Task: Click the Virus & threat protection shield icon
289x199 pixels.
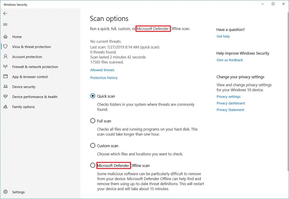Action: coord(6,46)
